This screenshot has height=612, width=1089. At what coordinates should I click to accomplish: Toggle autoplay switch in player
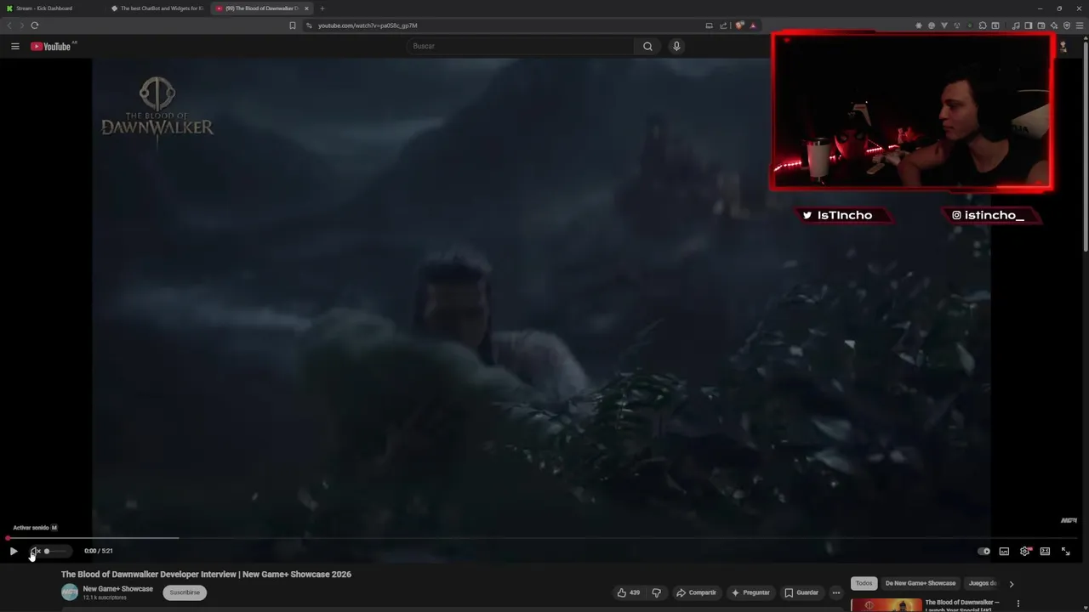984,552
